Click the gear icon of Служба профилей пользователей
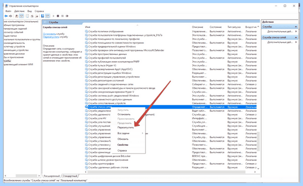The width and height of the screenshot is (303, 186). [86, 58]
